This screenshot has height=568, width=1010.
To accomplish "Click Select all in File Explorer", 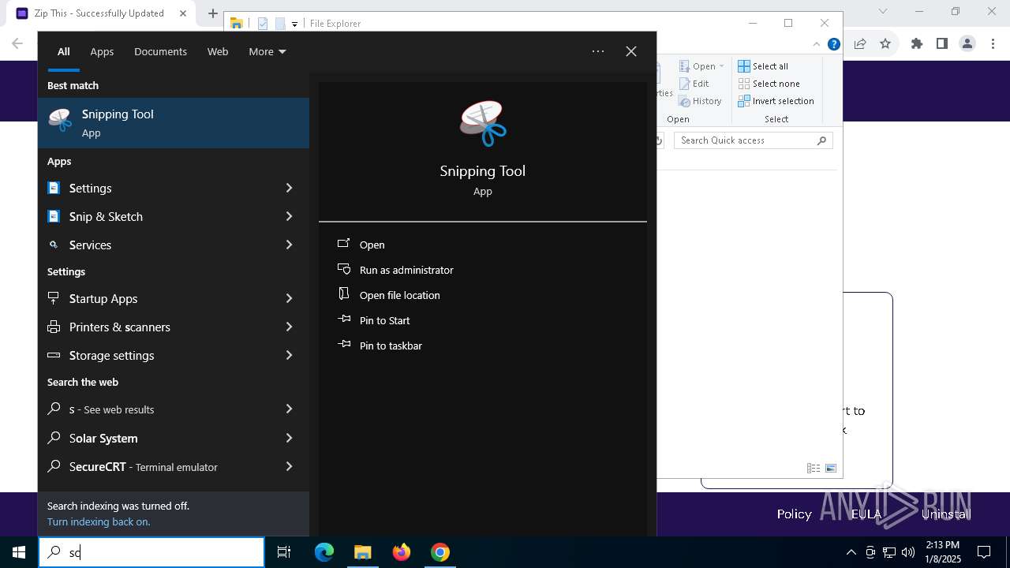I will [x=763, y=66].
